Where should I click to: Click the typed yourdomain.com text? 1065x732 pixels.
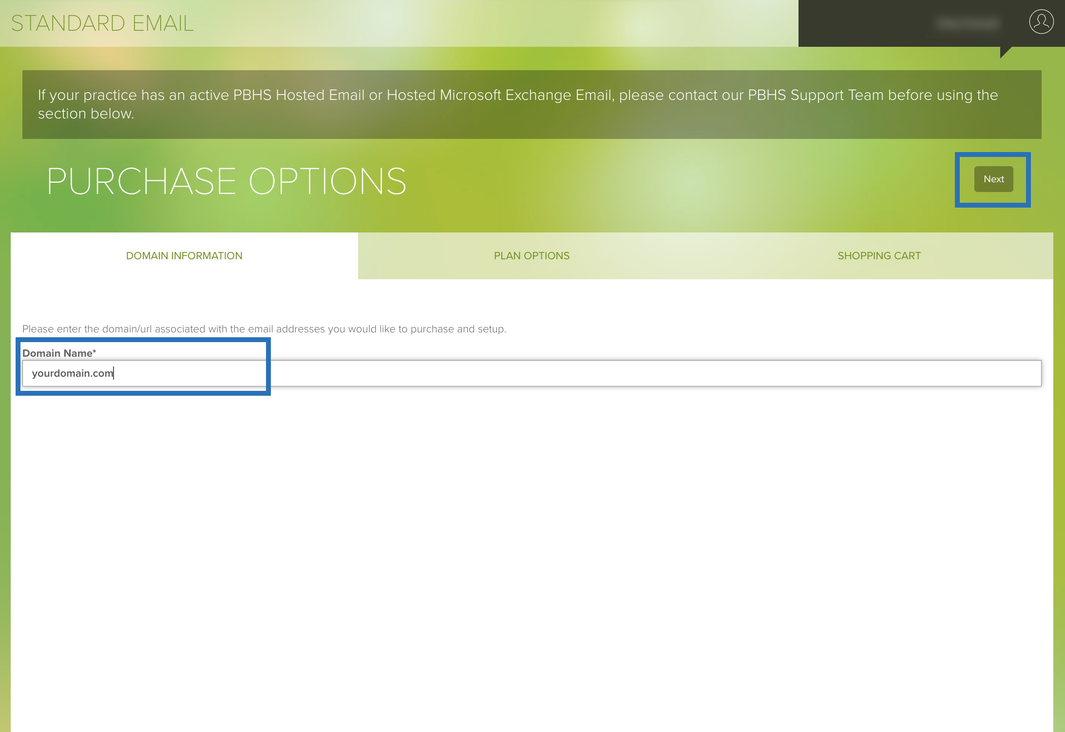72,373
